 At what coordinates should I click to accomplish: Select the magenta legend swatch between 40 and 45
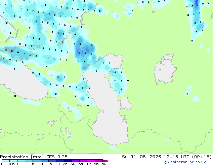91,161
